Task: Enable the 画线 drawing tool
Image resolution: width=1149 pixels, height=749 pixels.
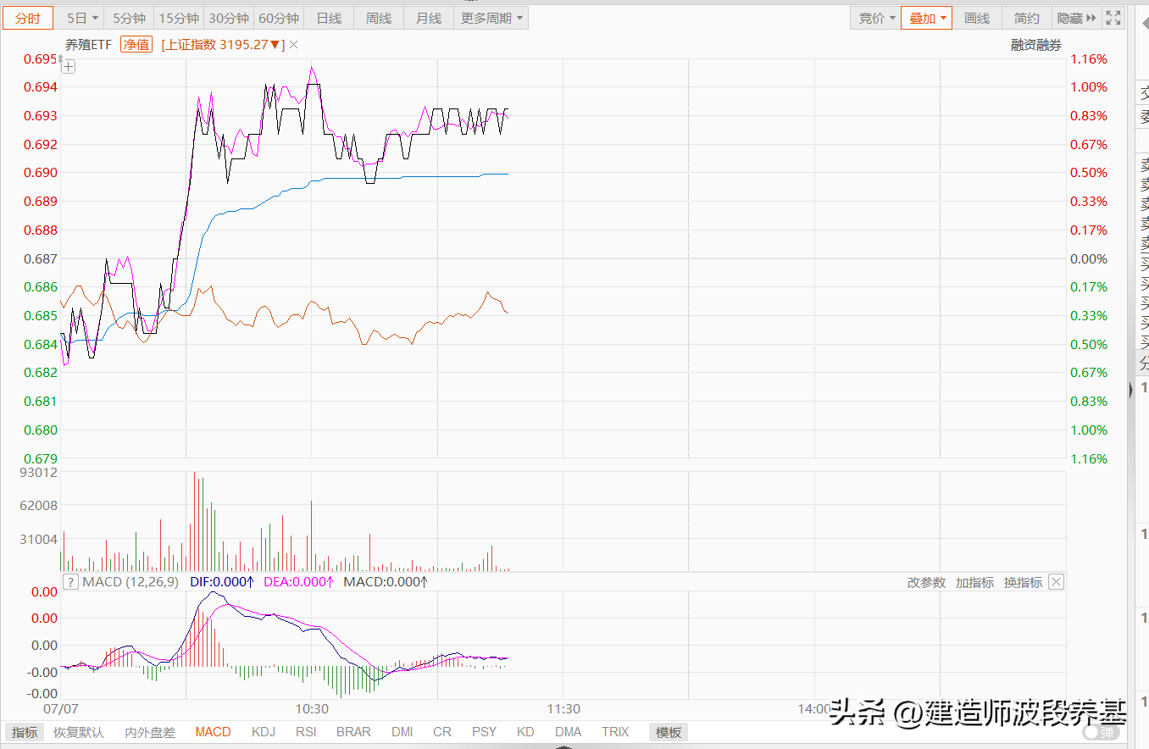Action: [977, 18]
